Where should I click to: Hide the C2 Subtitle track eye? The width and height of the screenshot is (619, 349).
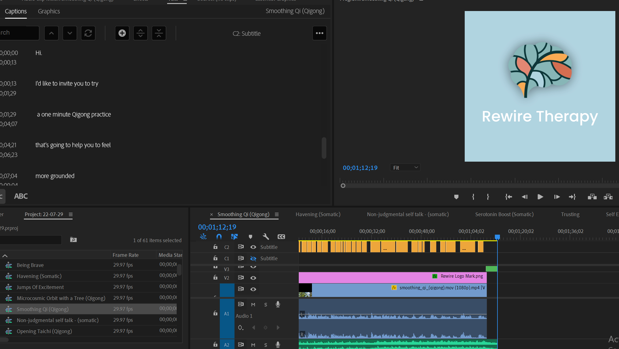[253, 247]
